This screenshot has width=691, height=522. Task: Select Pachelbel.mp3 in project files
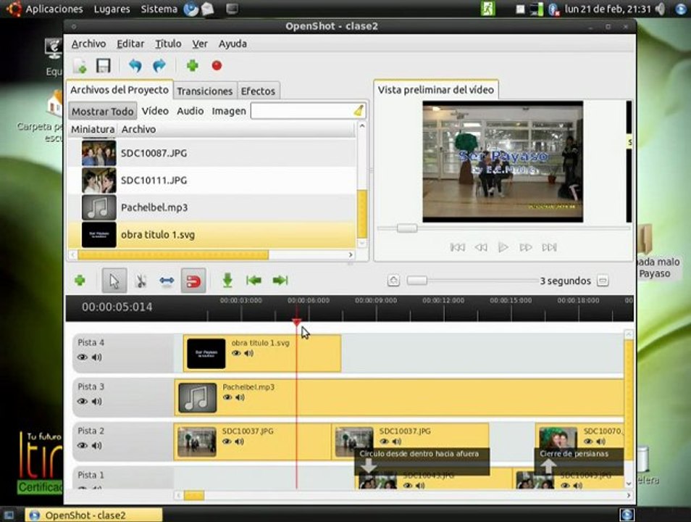click(212, 207)
